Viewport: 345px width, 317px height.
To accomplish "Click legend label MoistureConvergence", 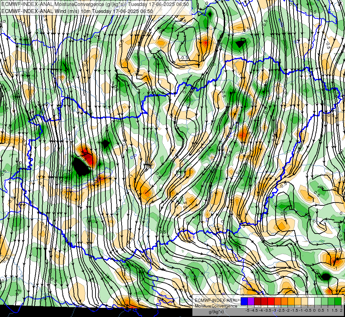I will (x=216, y=306).
